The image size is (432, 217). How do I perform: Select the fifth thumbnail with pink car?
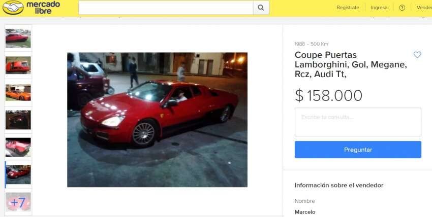click(x=18, y=147)
